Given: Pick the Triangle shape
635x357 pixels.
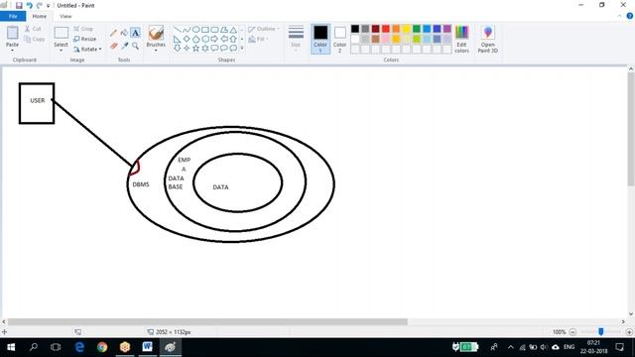Looking at the screenshot, I should point(233,30).
